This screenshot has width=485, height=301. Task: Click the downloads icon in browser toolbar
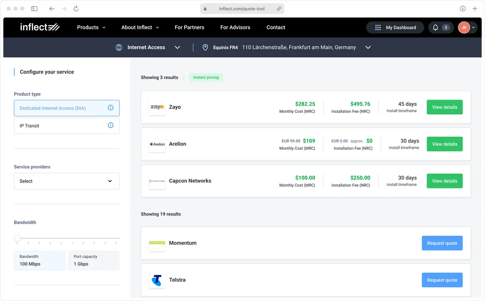[x=462, y=9]
